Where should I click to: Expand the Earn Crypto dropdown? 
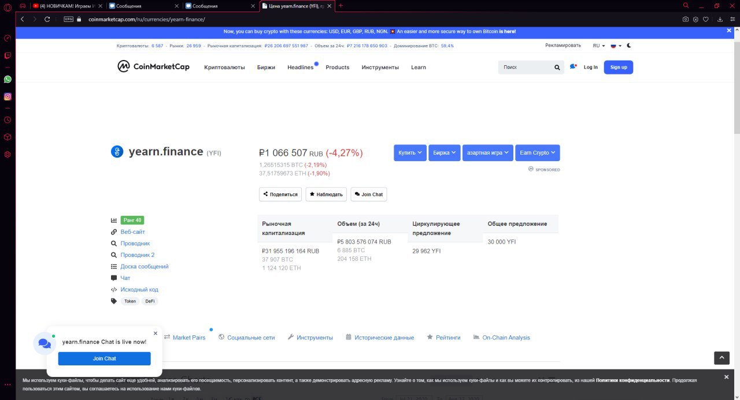coord(538,153)
